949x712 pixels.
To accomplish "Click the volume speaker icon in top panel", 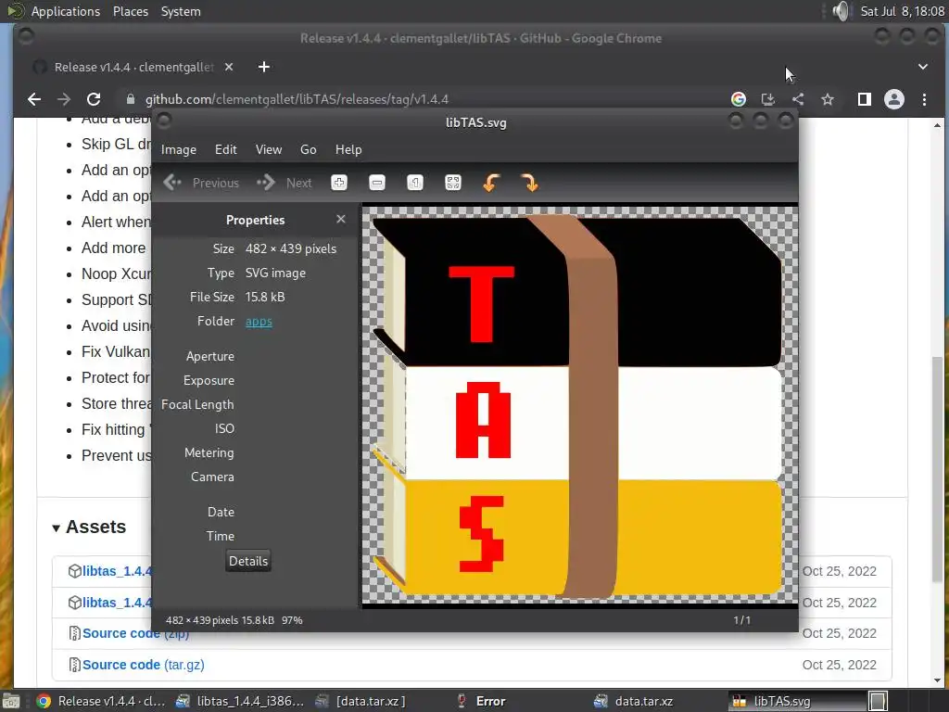I will [x=840, y=11].
